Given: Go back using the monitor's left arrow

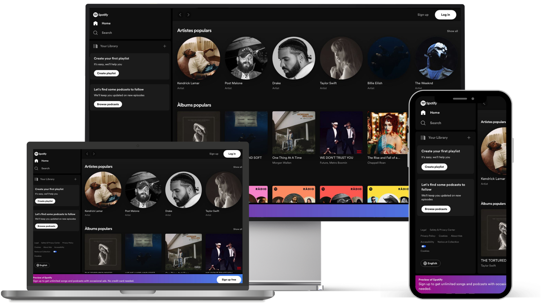Looking at the screenshot, I should coord(180,15).
